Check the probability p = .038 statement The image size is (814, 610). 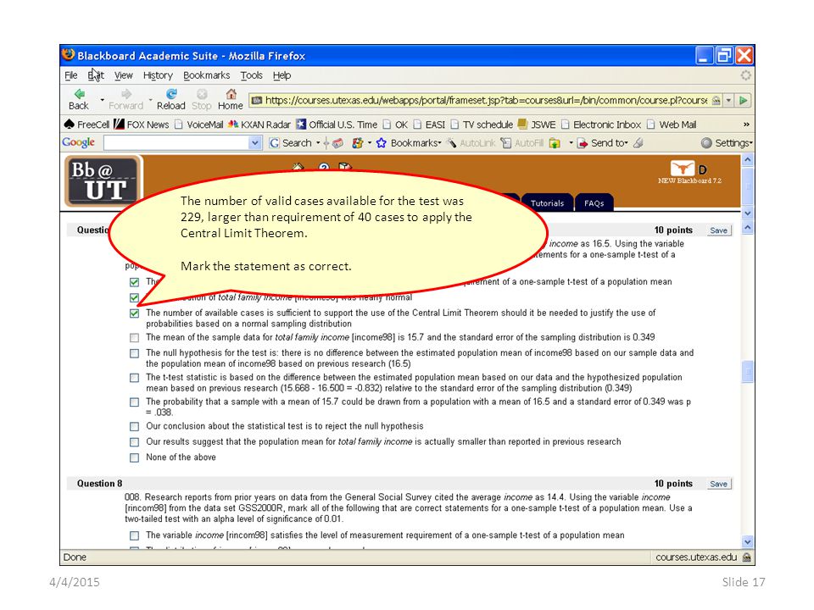click(135, 402)
